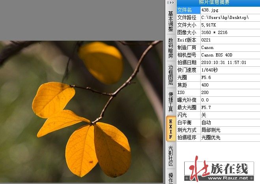Viewport: 260px width, 184px height.
Task: Open the 光影社区 side tab
Action: [170, 156]
